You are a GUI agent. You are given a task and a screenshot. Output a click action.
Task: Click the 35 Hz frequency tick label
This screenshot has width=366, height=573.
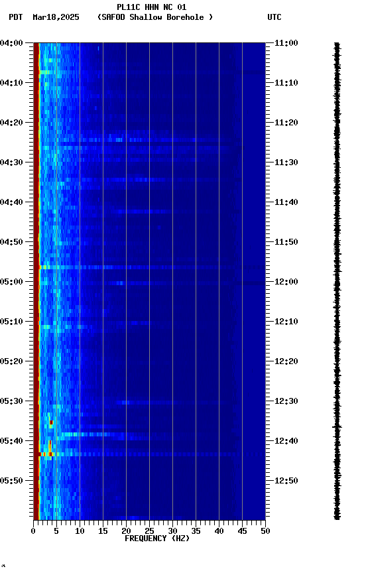[x=196, y=531]
